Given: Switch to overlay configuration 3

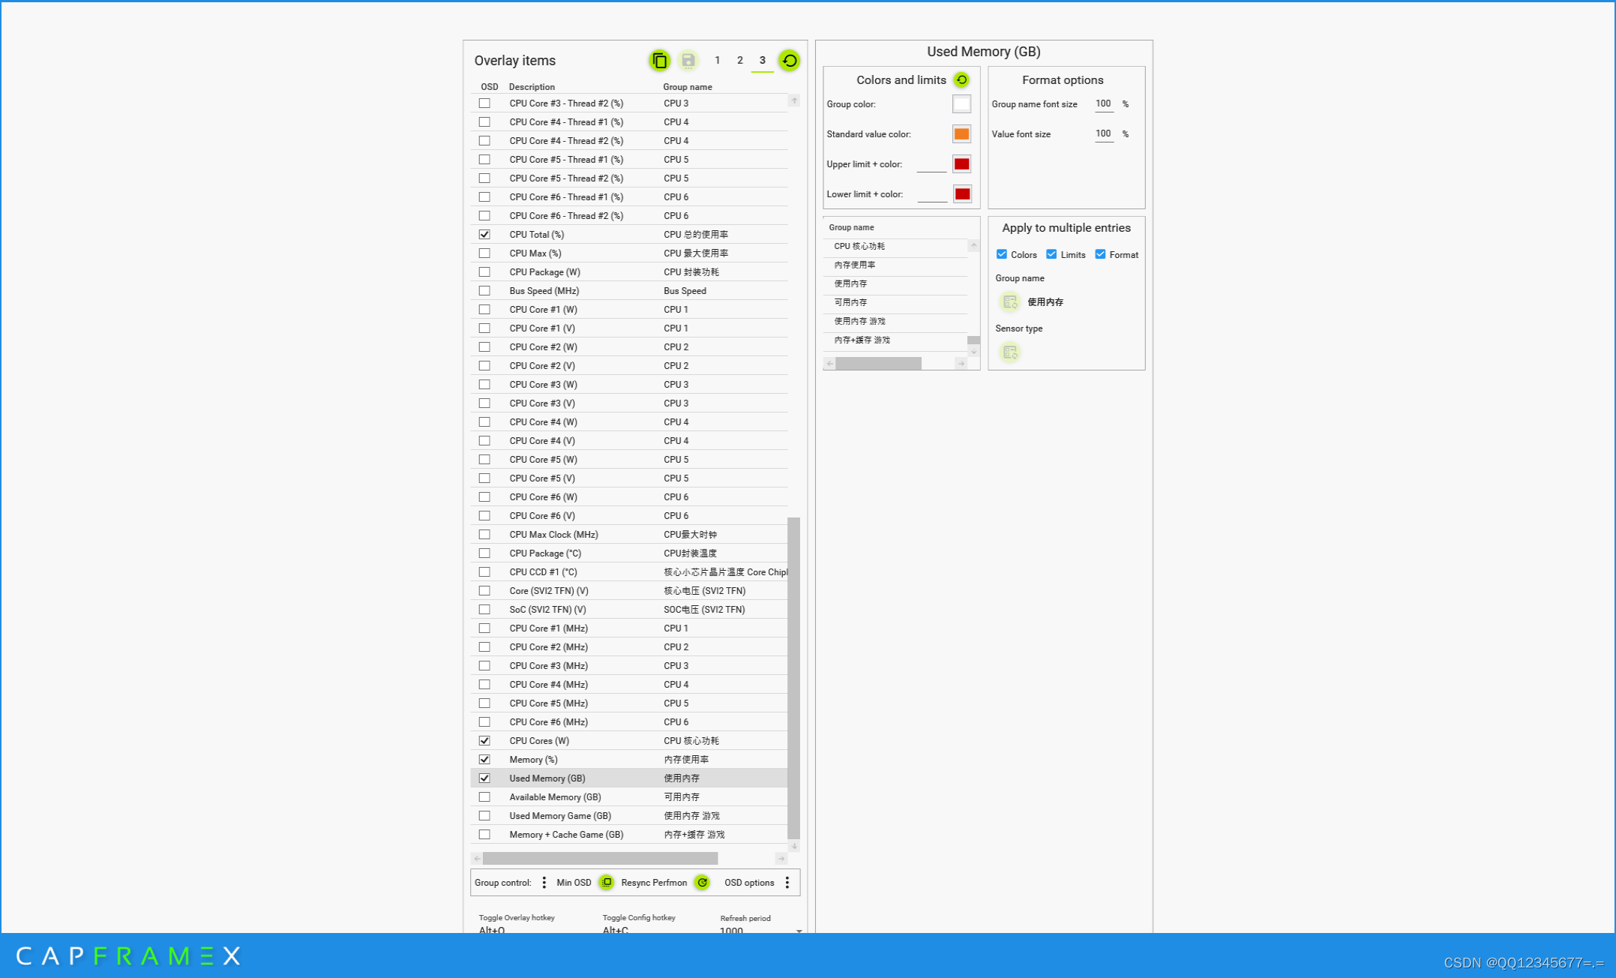Looking at the screenshot, I should 762,61.
